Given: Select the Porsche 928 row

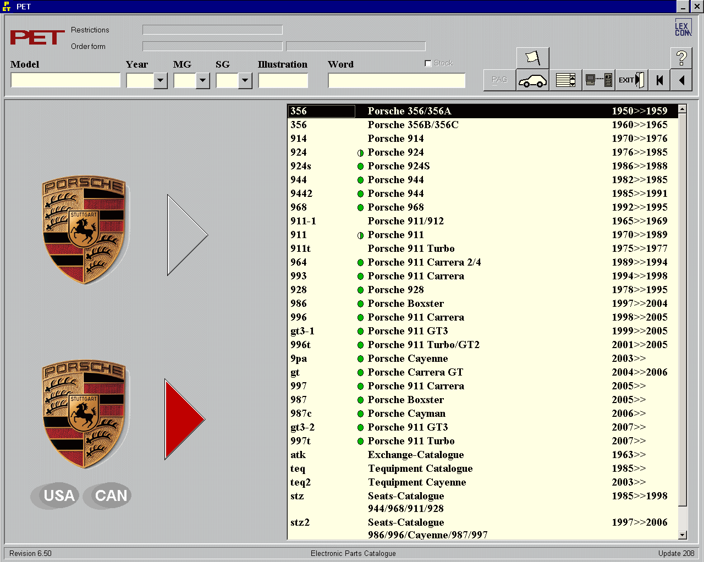Looking at the screenshot, I should coord(482,290).
